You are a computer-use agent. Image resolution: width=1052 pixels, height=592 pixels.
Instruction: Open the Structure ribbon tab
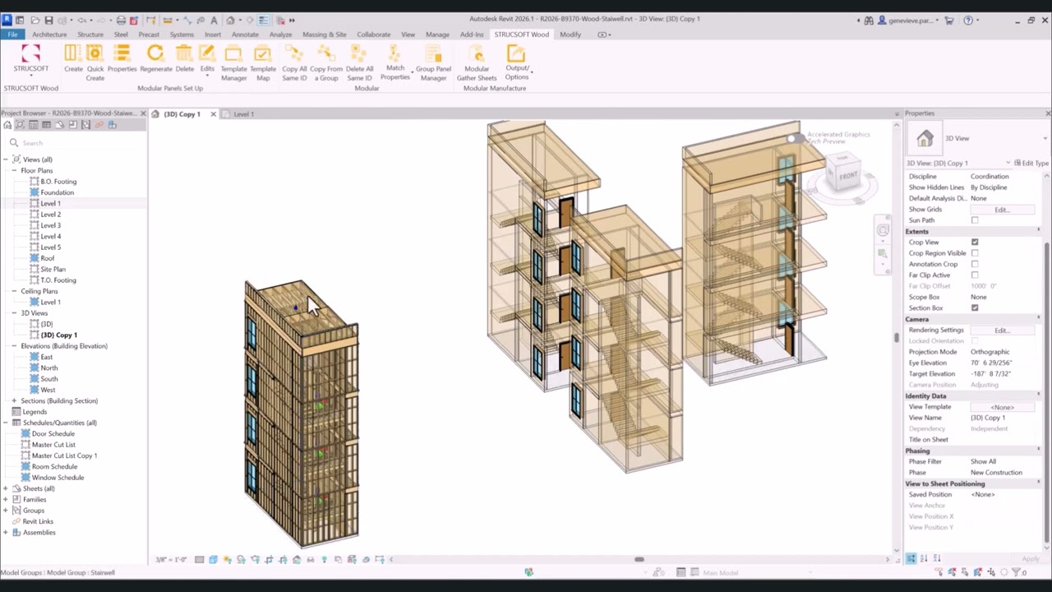click(x=90, y=35)
